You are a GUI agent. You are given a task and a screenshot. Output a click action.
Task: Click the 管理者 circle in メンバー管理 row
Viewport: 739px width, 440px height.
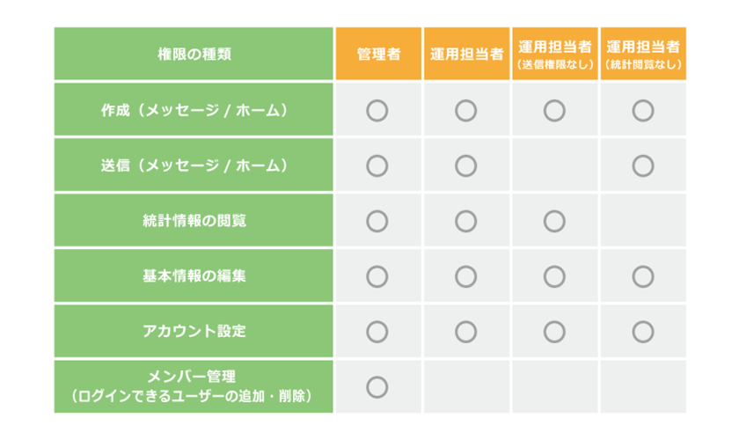[x=377, y=387]
